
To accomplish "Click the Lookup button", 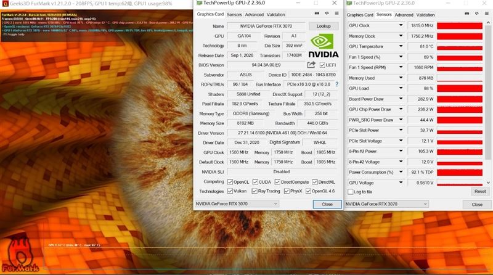I will coord(324,26).
